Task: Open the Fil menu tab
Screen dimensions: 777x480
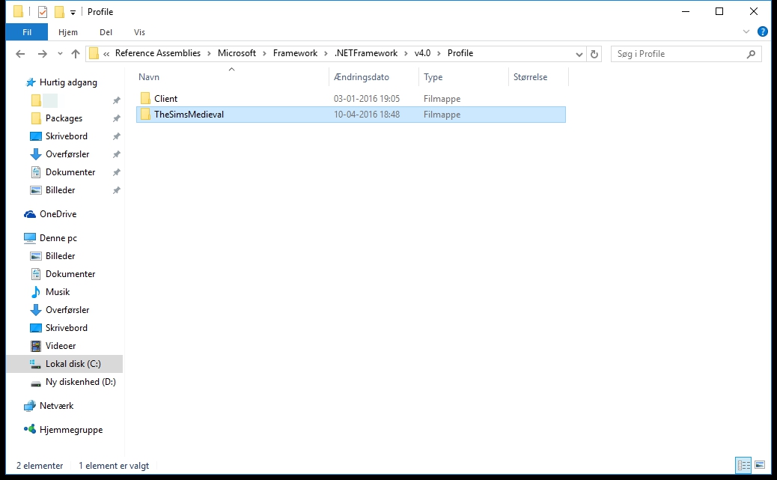Action: point(26,32)
